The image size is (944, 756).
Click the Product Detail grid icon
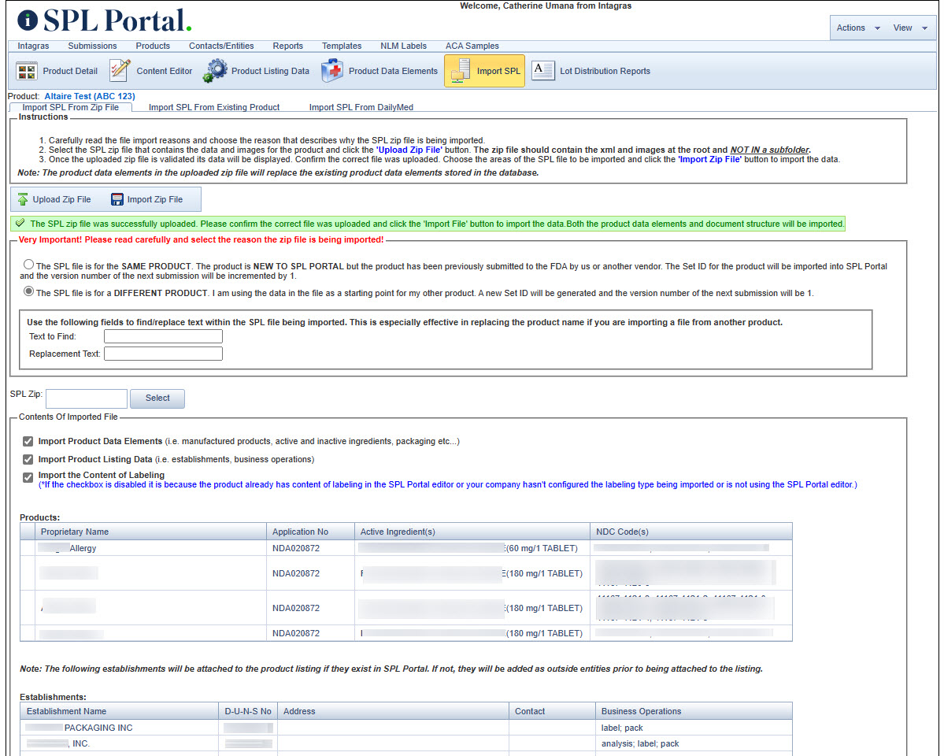pos(26,71)
